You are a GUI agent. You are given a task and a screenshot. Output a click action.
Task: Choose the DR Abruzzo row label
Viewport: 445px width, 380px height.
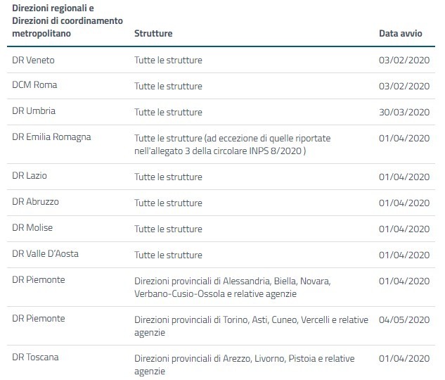(x=35, y=202)
